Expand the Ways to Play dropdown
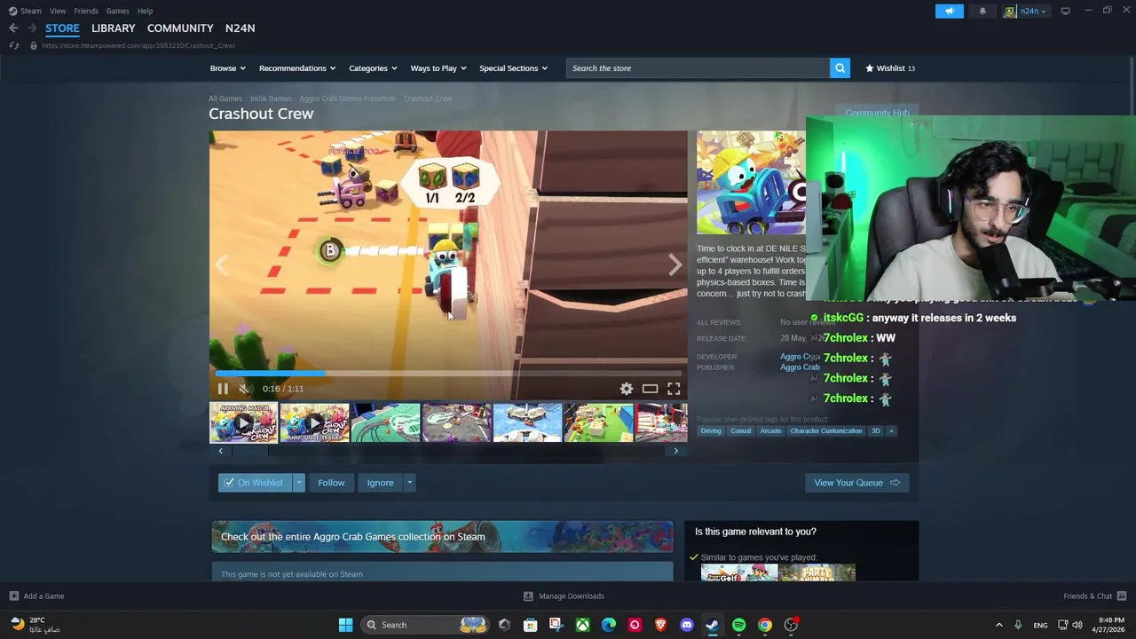1136x639 pixels. tap(438, 68)
